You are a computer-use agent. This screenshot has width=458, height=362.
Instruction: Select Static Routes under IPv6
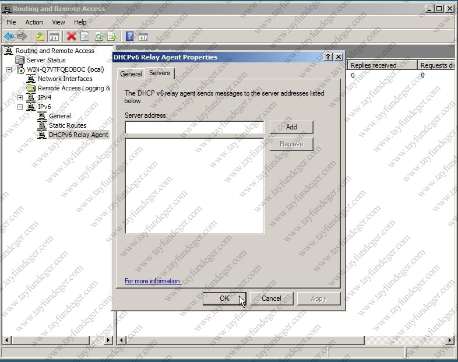(x=68, y=125)
